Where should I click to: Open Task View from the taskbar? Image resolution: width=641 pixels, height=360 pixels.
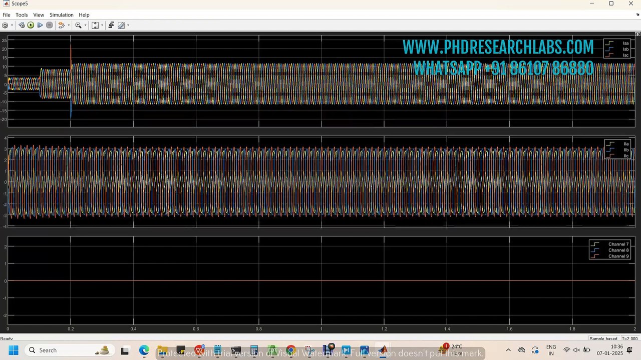coord(125,350)
